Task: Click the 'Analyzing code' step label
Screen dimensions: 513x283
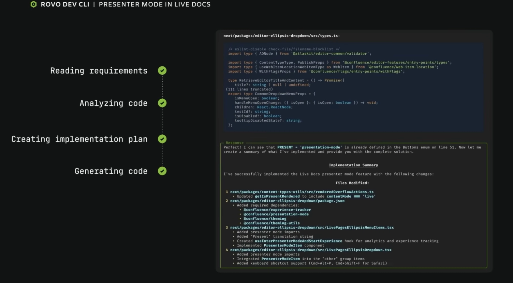Action: point(114,103)
